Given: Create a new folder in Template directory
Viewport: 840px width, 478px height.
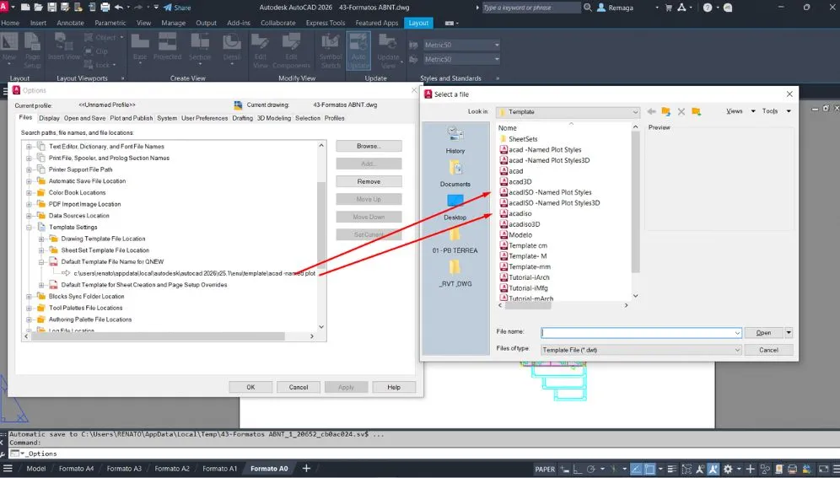Looking at the screenshot, I should tap(696, 111).
